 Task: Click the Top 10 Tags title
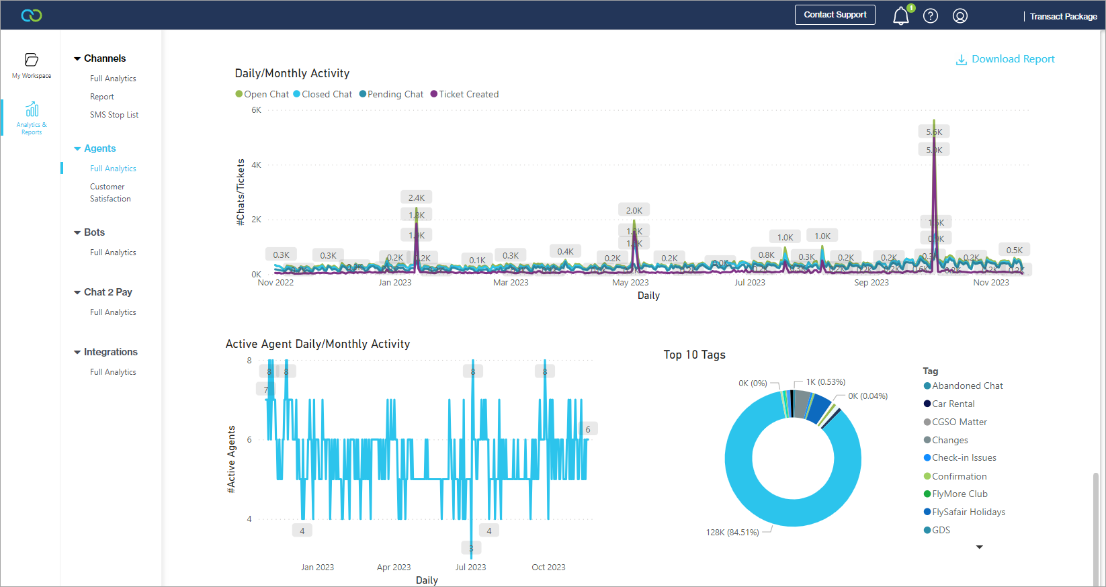(x=695, y=355)
